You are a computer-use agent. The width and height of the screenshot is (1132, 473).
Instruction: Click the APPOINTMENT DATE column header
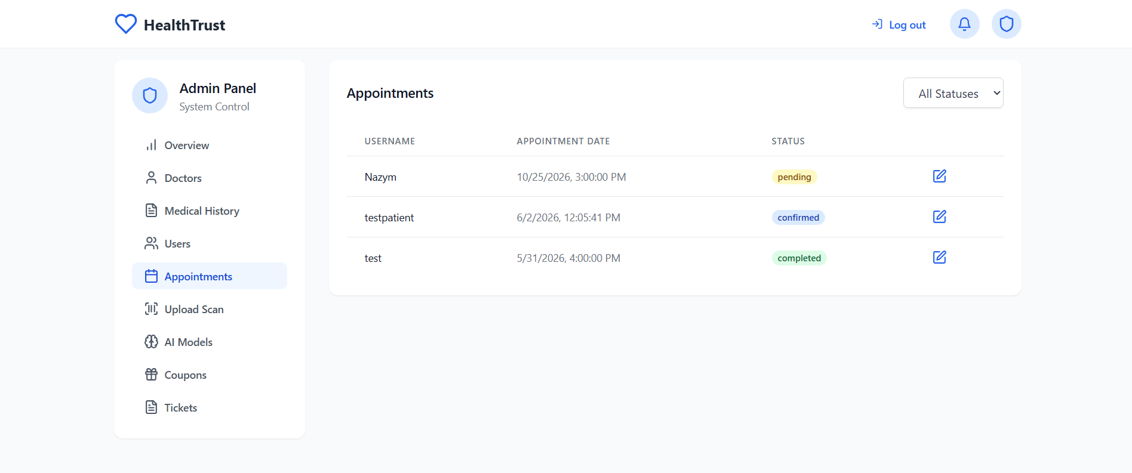[564, 141]
